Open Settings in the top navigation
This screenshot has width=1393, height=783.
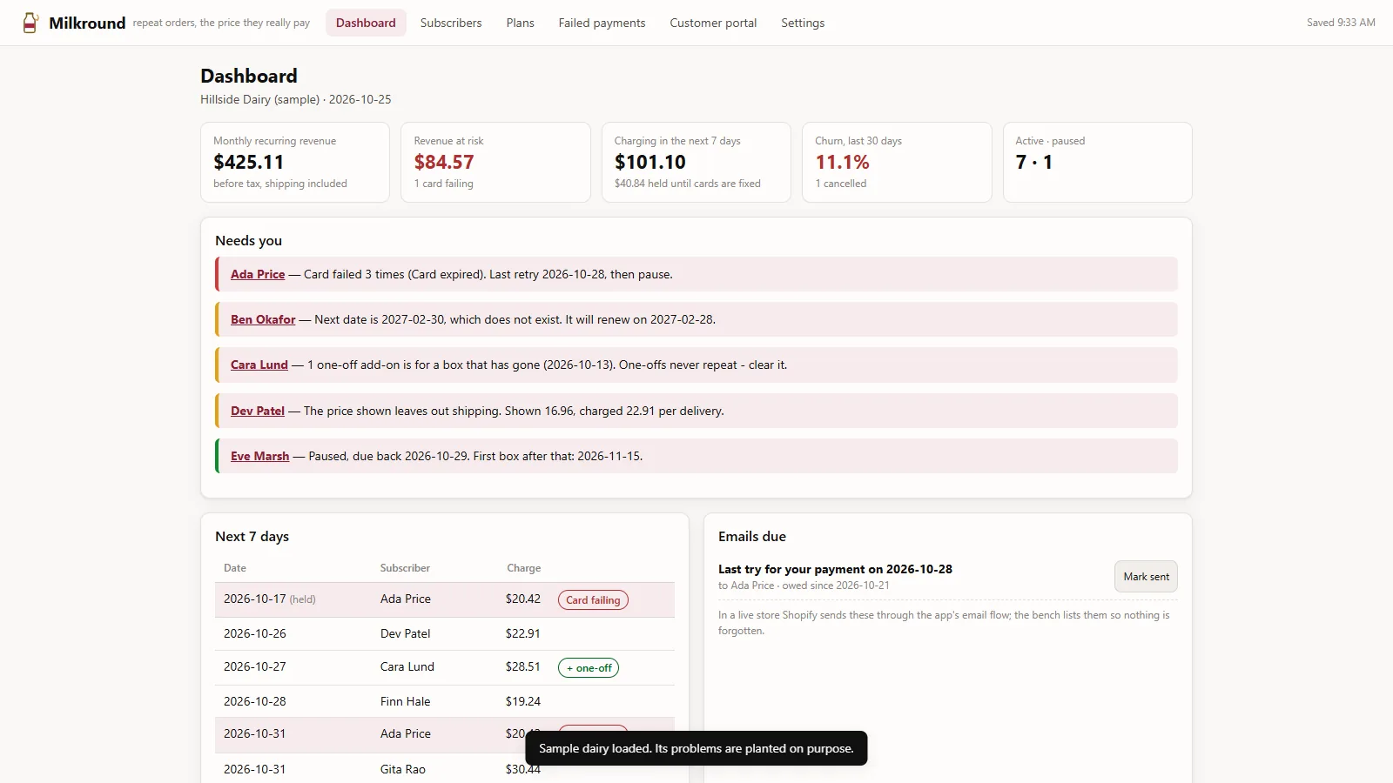tap(803, 23)
